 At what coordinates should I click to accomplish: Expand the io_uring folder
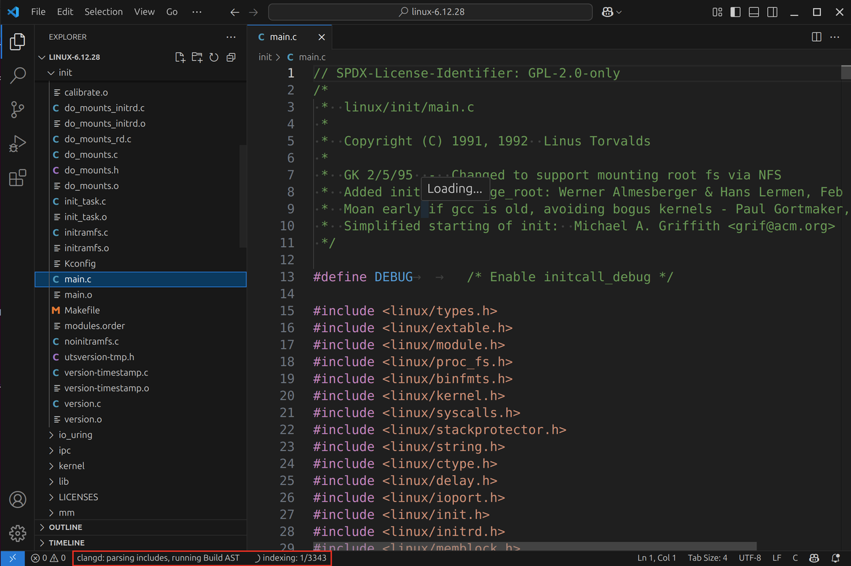click(140, 434)
